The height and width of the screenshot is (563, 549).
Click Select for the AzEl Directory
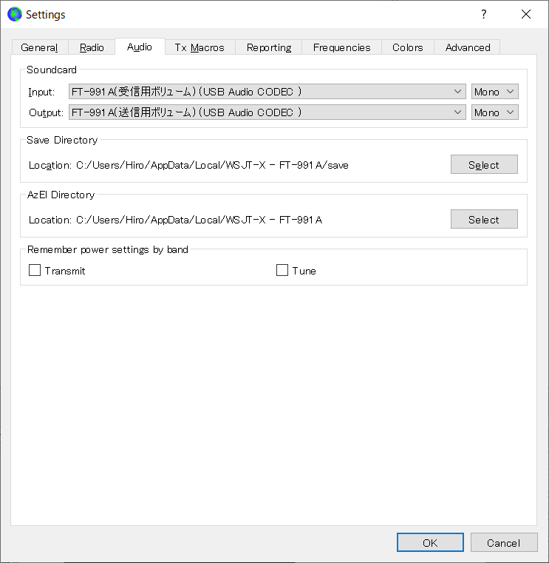[x=484, y=220]
